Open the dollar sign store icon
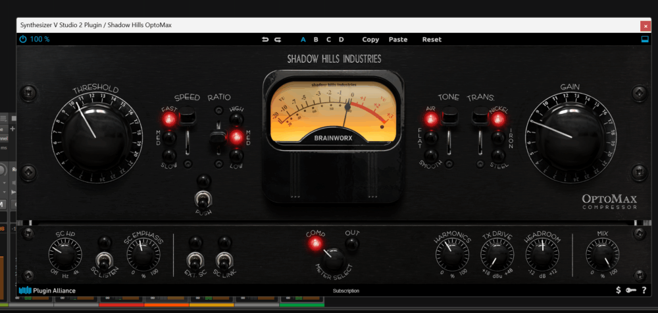 point(619,290)
